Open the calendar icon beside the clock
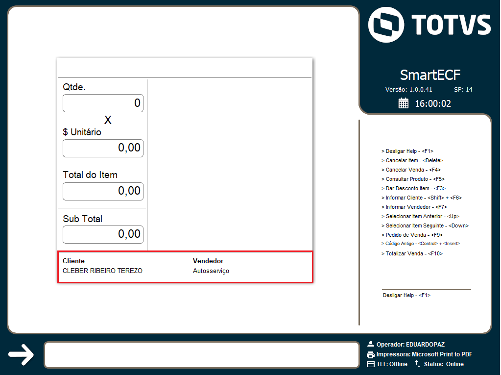 tap(403, 103)
